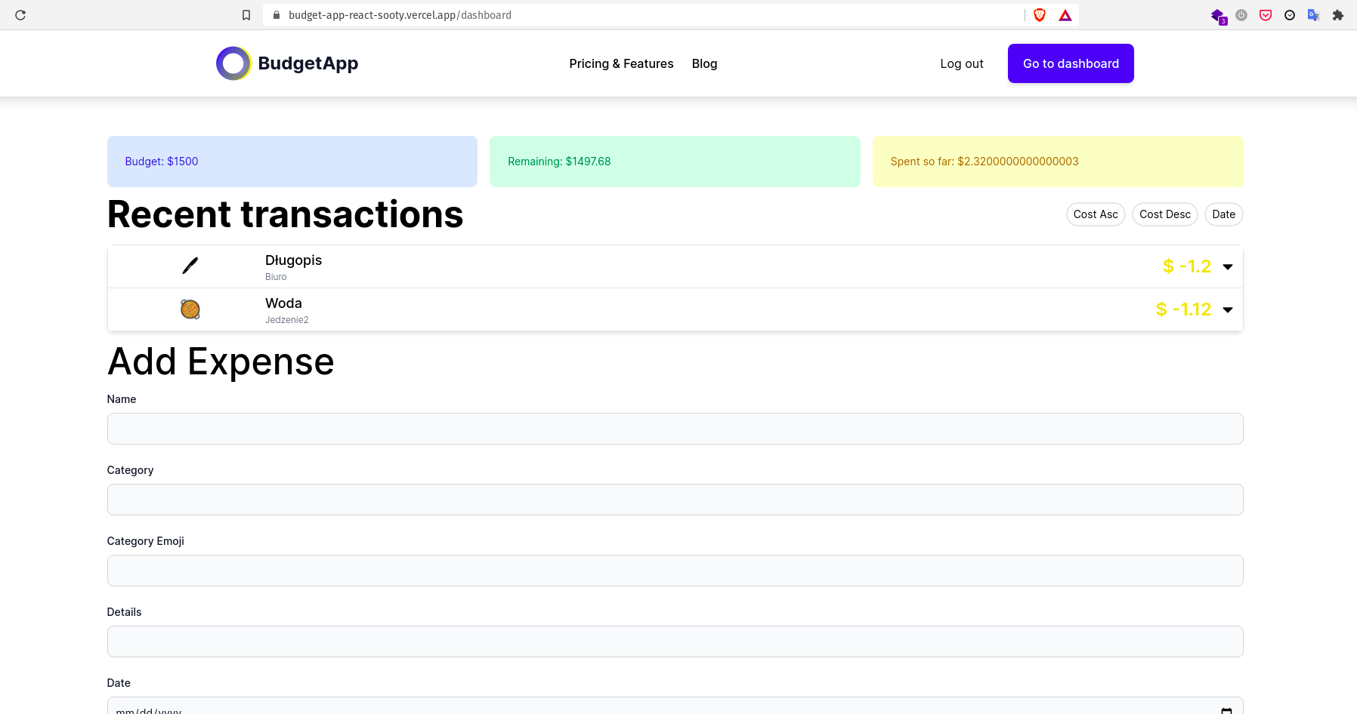Switch to Pricing & Features page
The image size is (1357, 714).
pos(621,63)
